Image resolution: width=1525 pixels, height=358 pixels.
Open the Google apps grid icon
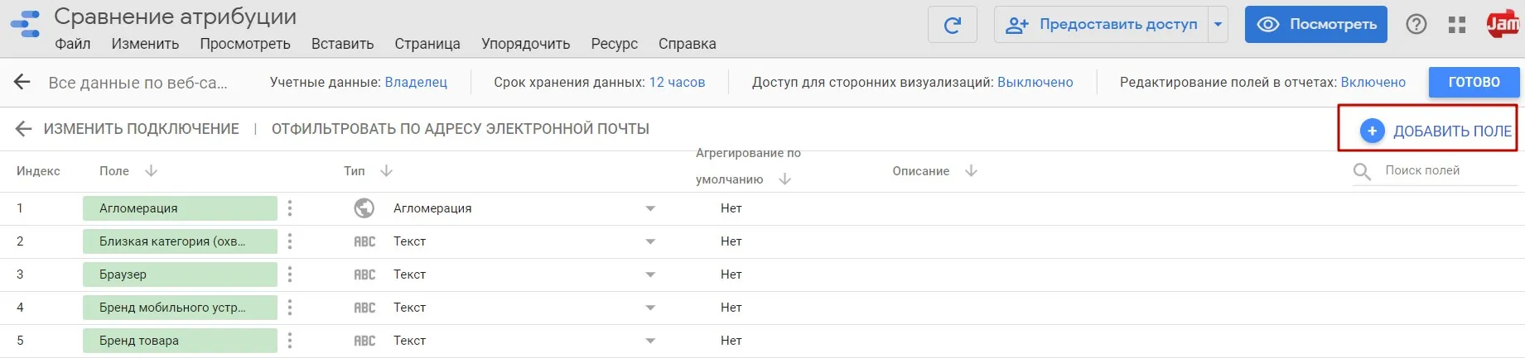(x=1457, y=25)
